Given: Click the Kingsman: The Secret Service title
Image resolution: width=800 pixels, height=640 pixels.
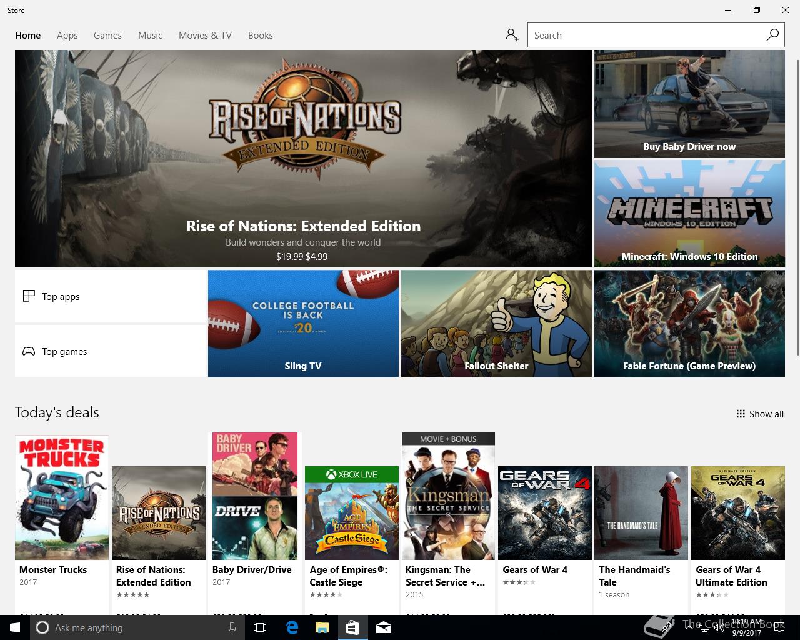Looking at the screenshot, I should 446,576.
